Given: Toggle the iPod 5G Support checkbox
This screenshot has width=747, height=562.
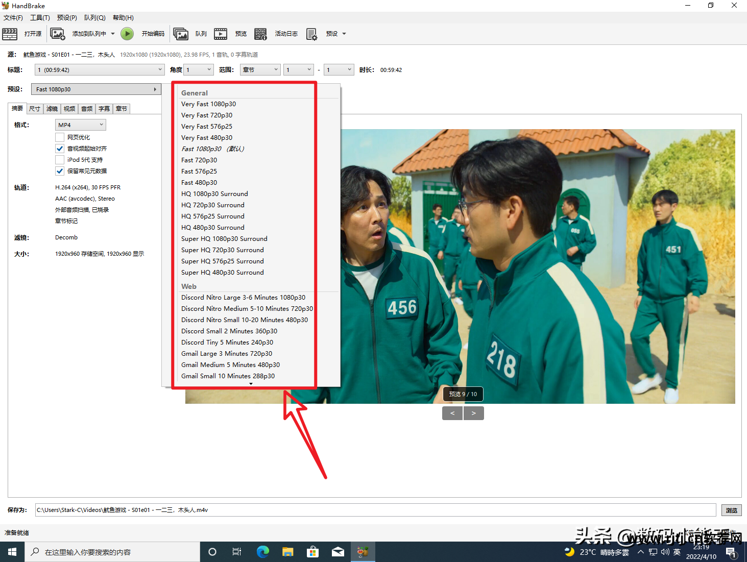Looking at the screenshot, I should (60, 160).
